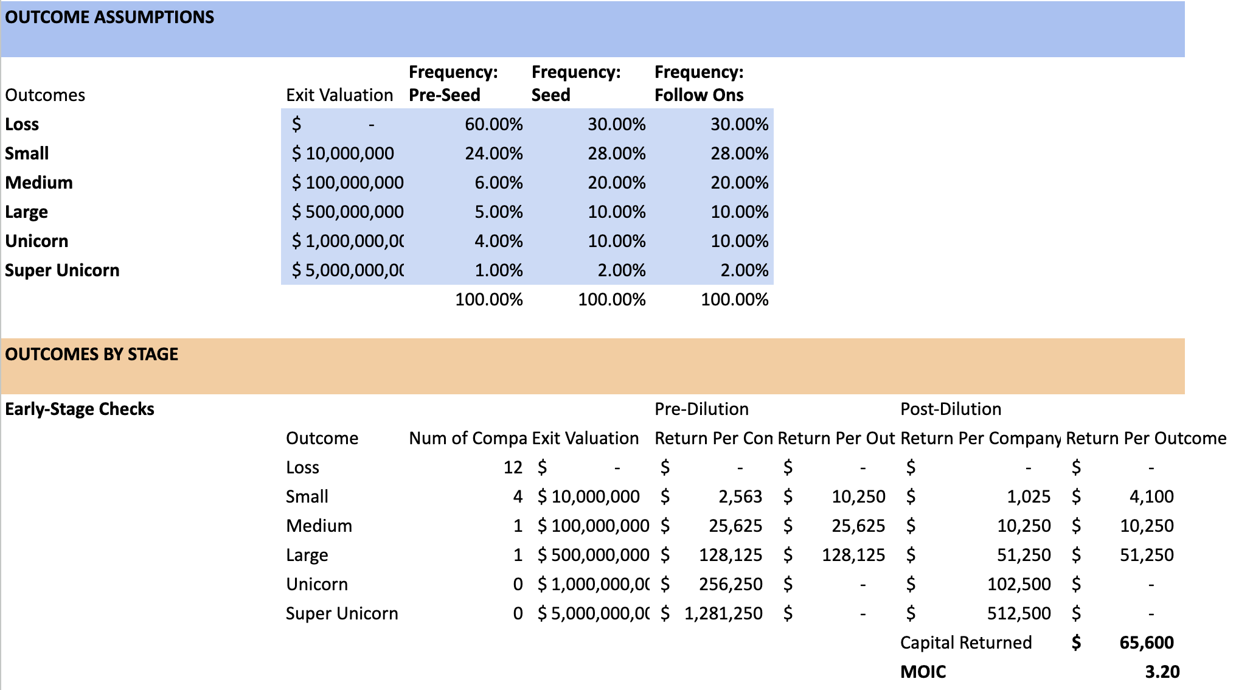Select the OUTCOMES BY STAGE header cell
This screenshot has height=690, width=1236.
pos(91,354)
